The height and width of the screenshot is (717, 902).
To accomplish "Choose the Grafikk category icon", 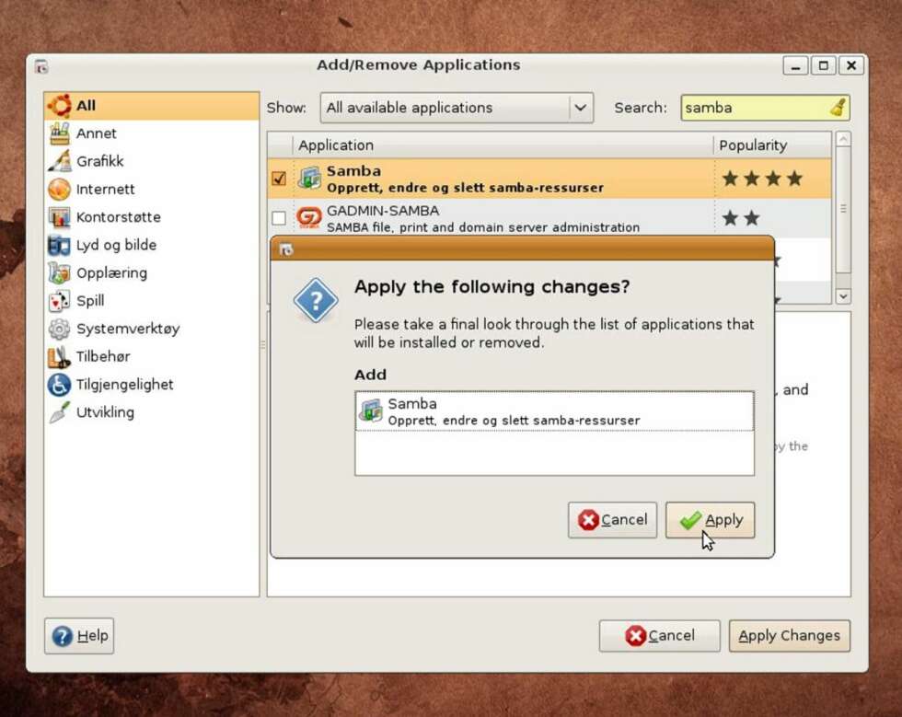I will [x=59, y=161].
